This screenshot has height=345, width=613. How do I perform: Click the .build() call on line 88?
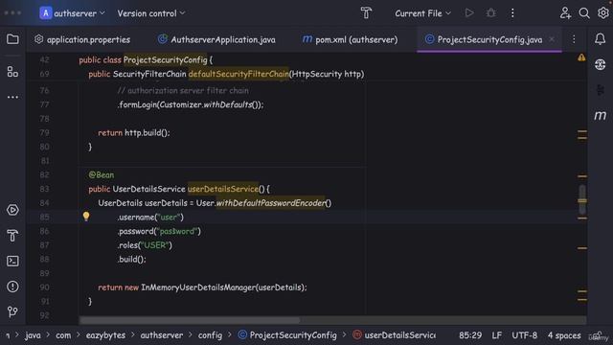132,260
